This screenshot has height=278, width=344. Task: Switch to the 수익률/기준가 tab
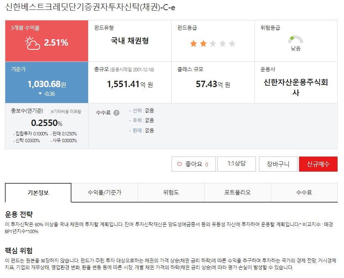pos(104,193)
